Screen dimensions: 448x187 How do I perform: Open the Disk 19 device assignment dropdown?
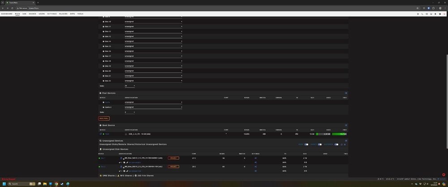pyautogui.click(x=153, y=66)
